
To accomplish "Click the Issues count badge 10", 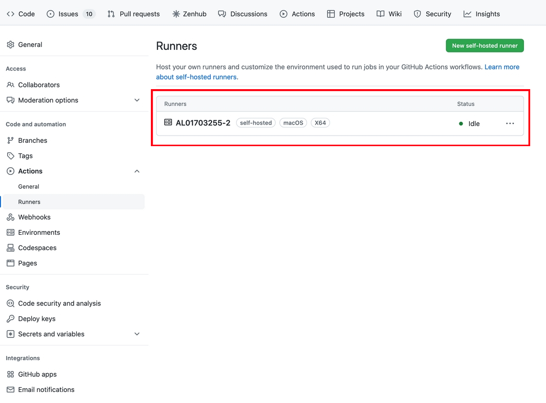I will 89,14.
